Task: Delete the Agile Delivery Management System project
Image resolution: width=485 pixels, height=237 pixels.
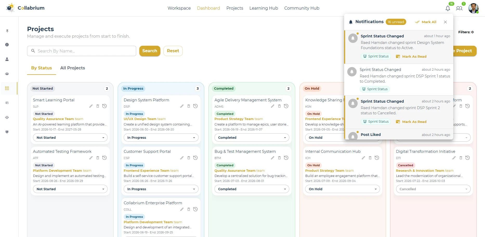Action: [279, 106]
